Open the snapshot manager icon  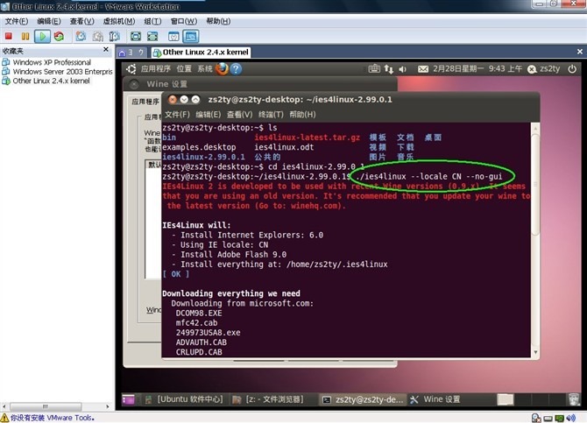click(114, 36)
